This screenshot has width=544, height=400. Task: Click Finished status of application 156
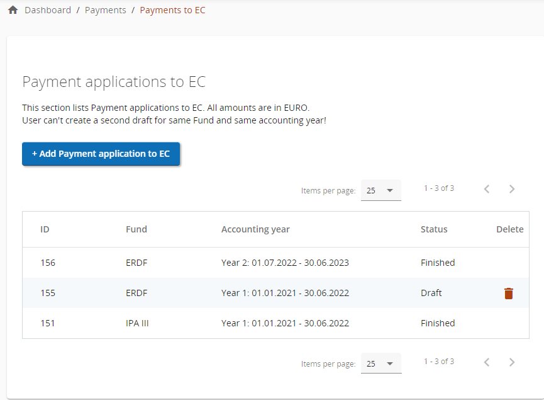pyautogui.click(x=438, y=263)
